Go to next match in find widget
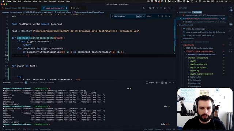 [x=162, y=16]
